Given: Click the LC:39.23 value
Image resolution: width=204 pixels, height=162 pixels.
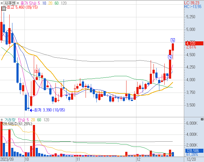Looking at the screenshot, I should (192, 3).
